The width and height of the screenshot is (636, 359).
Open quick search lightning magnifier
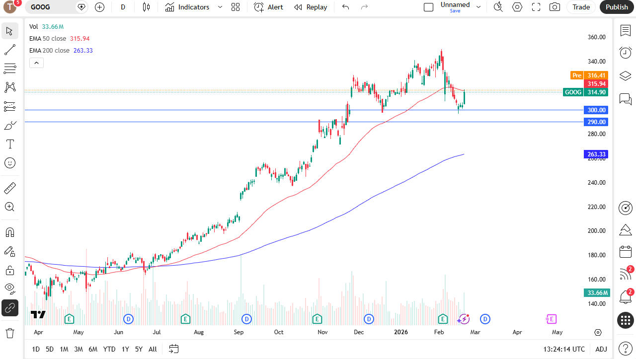click(x=498, y=7)
